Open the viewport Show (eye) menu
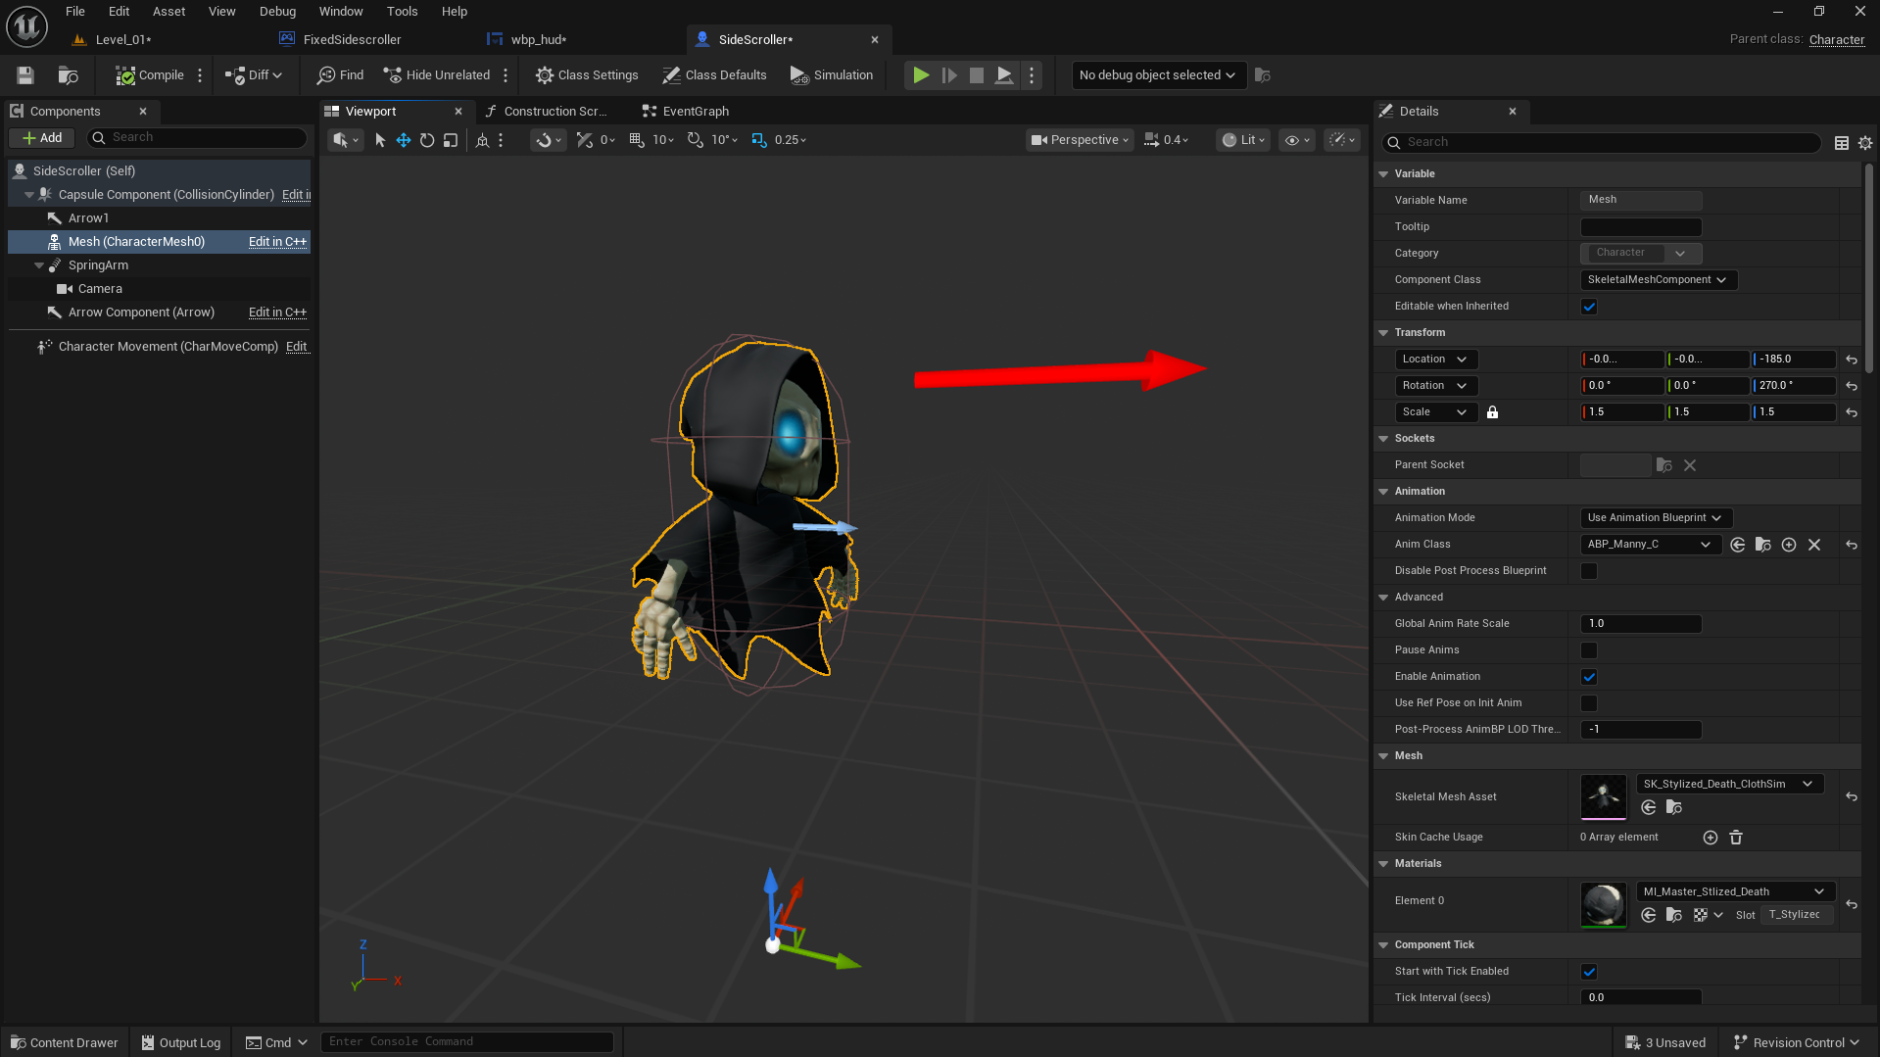This screenshot has height=1057, width=1880. (1297, 140)
